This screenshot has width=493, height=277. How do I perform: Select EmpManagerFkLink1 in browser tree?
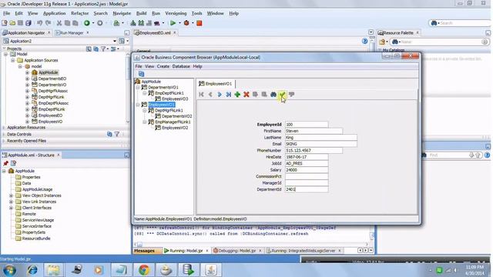pos(173,122)
